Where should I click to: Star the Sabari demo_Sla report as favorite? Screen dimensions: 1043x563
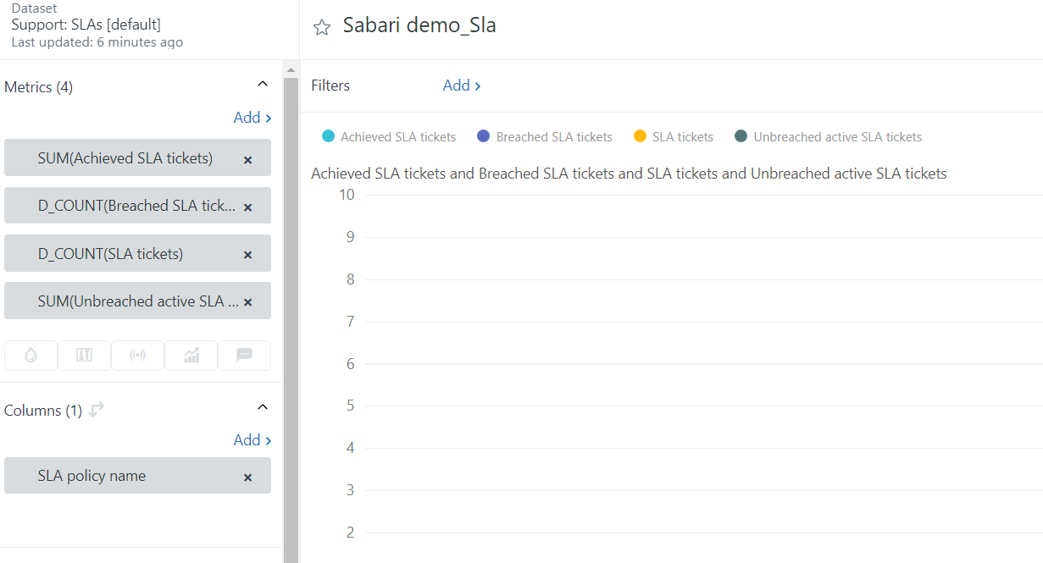click(322, 28)
